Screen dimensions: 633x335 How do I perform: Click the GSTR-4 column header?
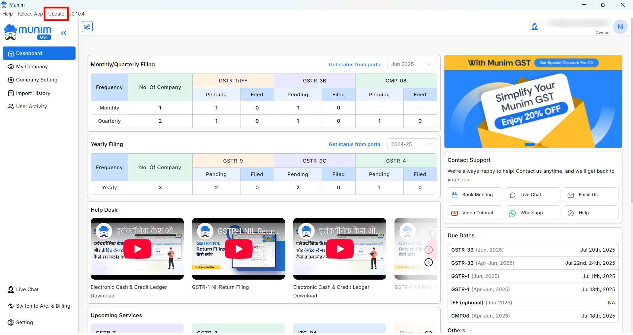click(x=396, y=161)
